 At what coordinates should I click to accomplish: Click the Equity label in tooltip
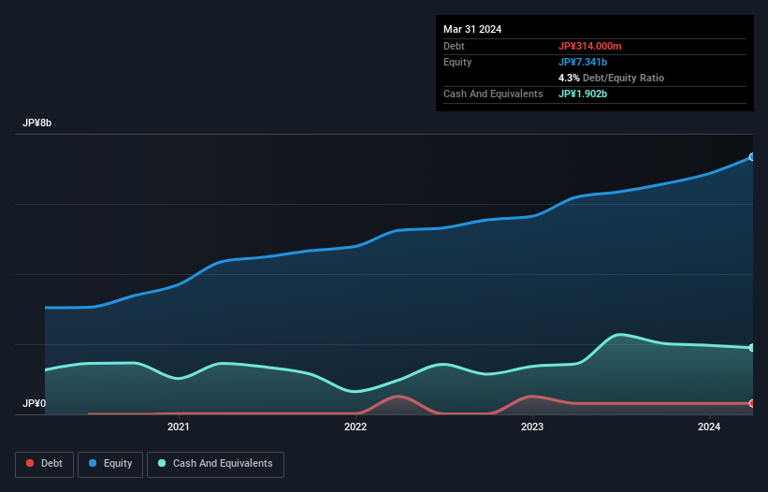click(457, 62)
